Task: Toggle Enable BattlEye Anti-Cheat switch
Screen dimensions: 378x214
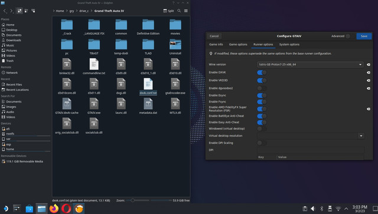Action: pyautogui.click(x=262, y=116)
